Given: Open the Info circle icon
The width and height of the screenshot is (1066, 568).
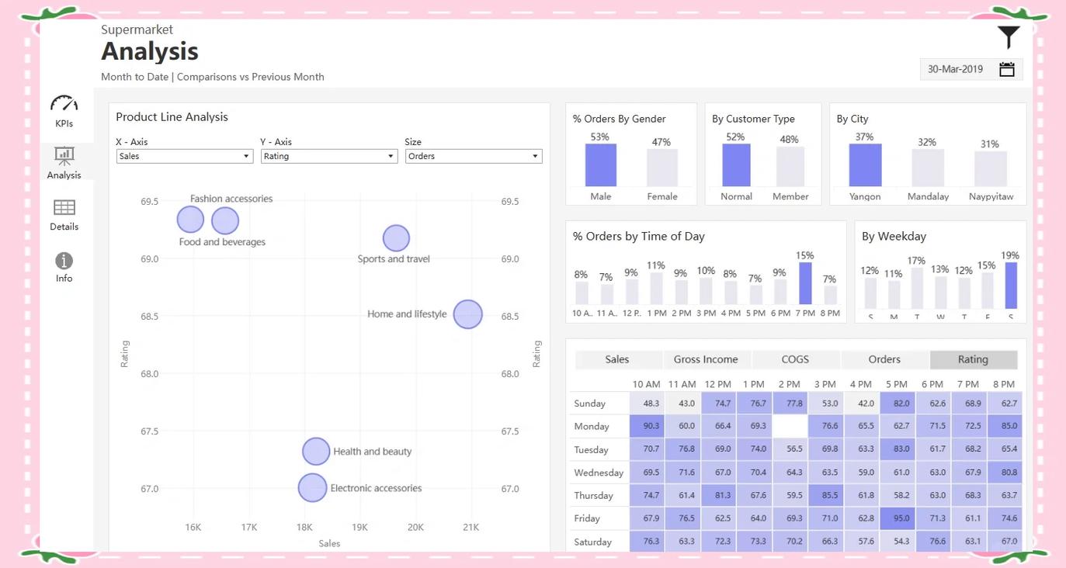Looking at the screenshot, I should (x=64, y=261).
